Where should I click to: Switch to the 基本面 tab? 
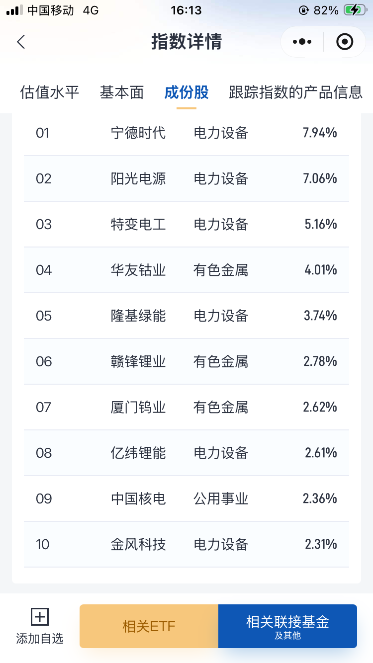coord(122,92)
